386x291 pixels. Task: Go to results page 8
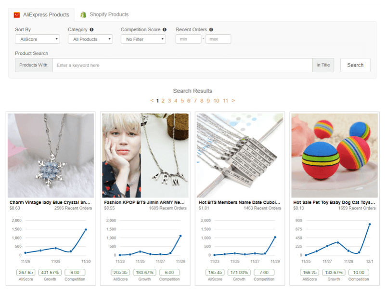pos(202,101)
